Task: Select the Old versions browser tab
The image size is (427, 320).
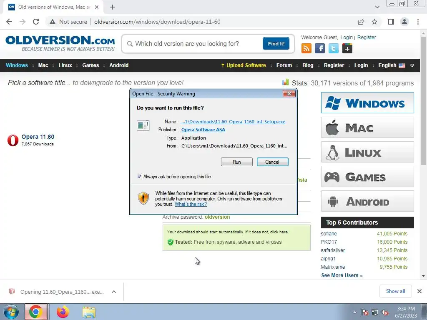Action: coord(53,7)
